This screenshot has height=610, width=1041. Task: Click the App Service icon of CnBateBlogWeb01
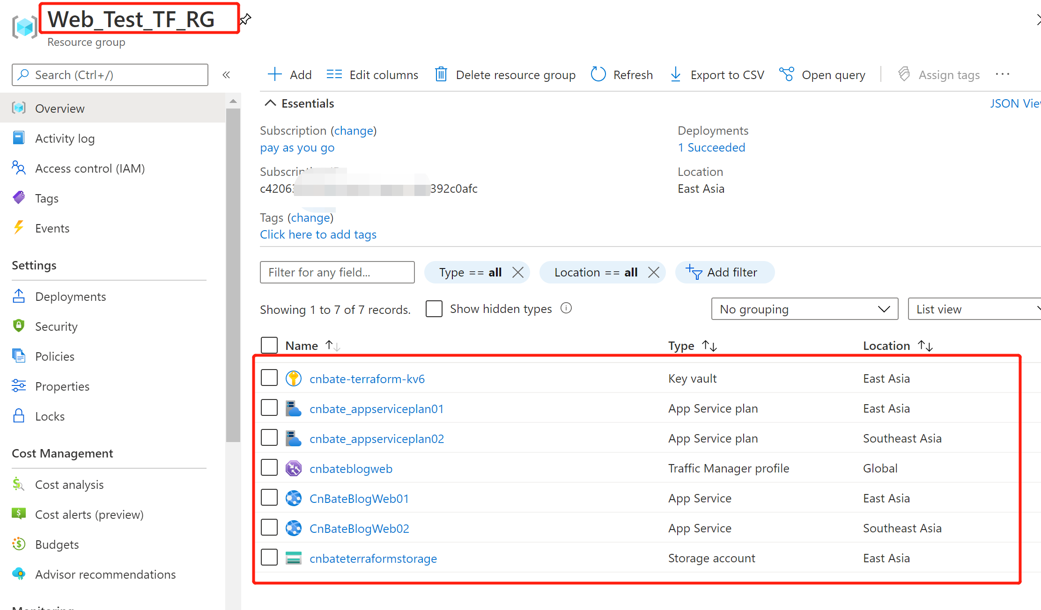pos(294,498)
